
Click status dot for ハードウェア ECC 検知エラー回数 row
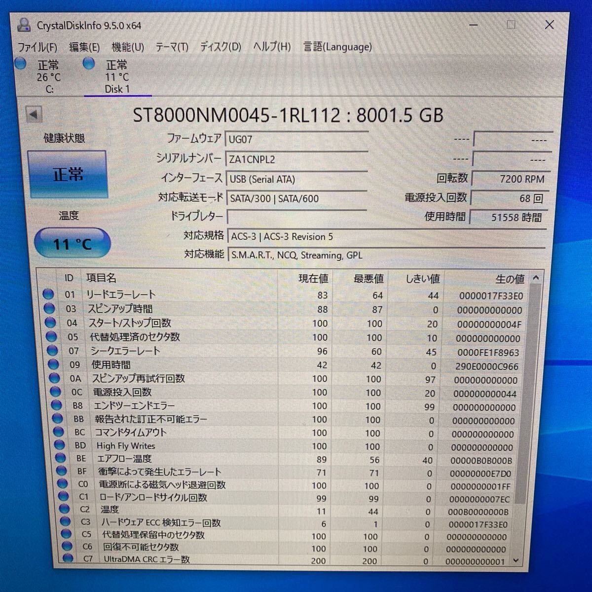pyautogui.click(x=66, y=521)
